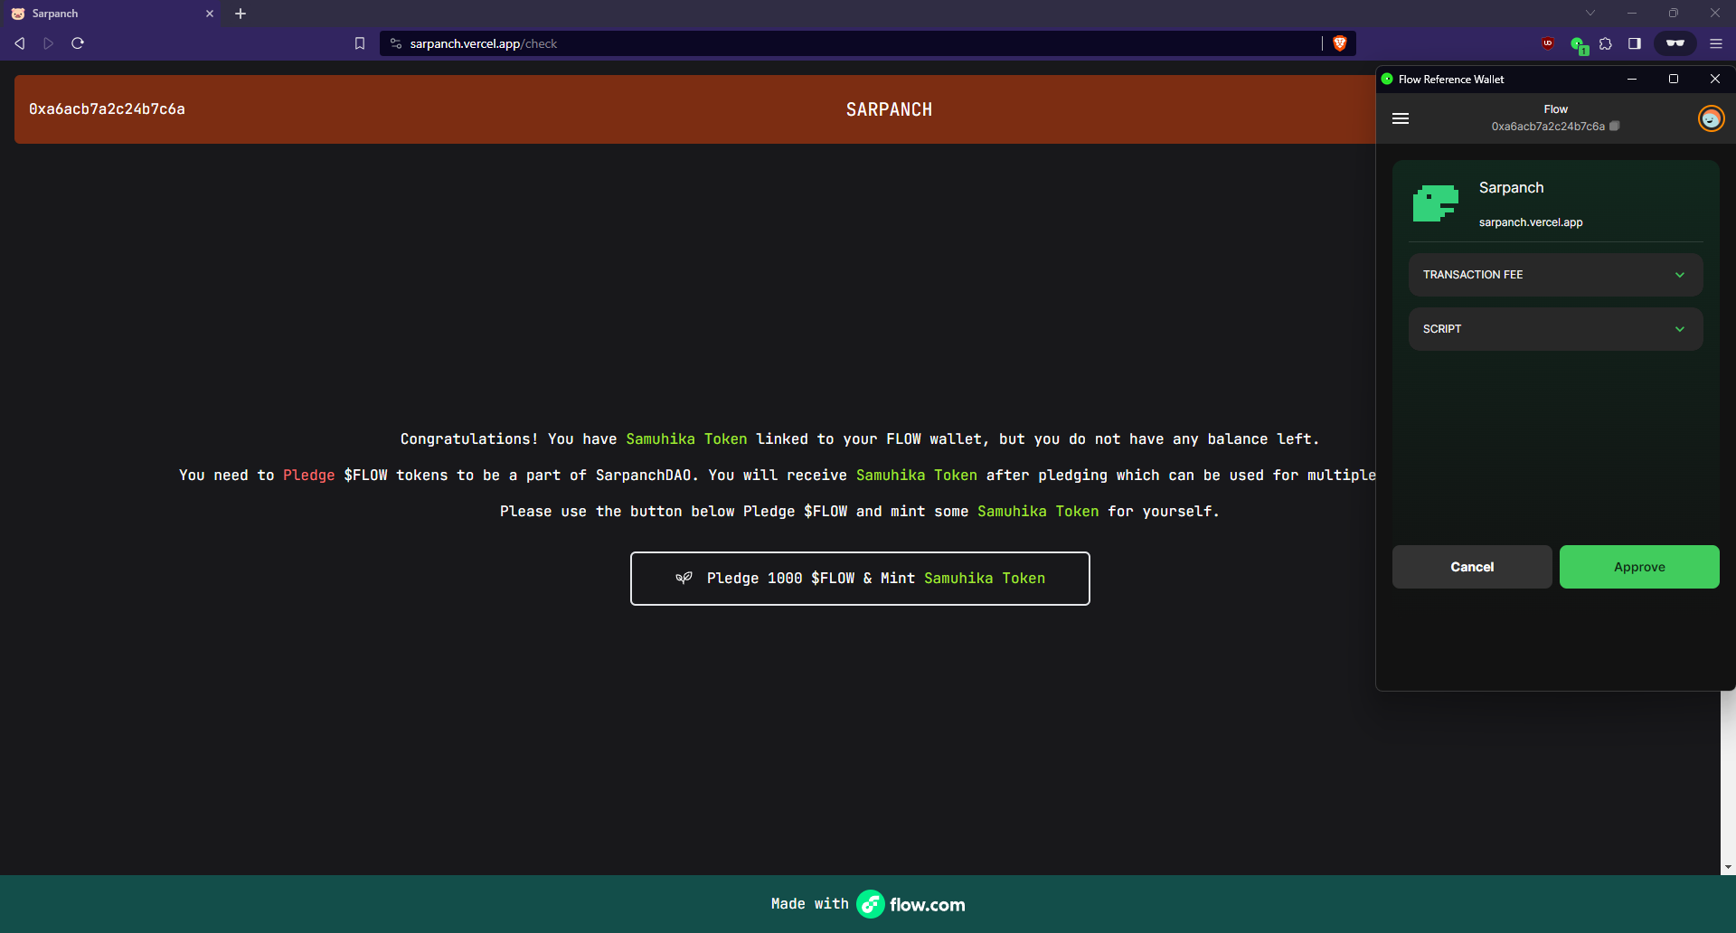Click the browser back arrow

click(x=20, y=43)
